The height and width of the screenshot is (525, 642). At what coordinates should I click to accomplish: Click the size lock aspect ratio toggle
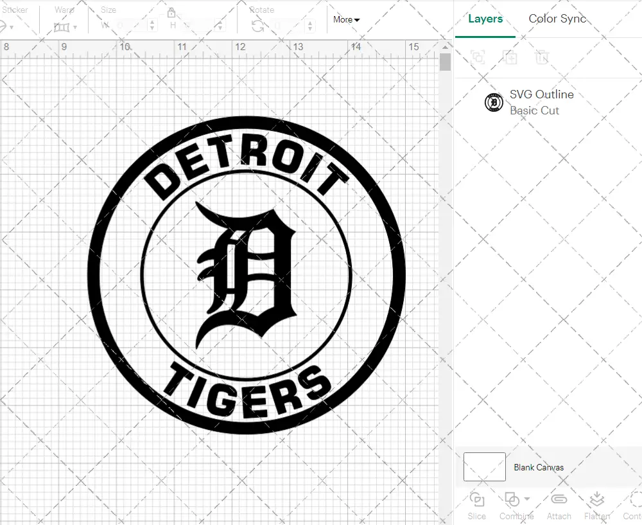coord(171,13)
